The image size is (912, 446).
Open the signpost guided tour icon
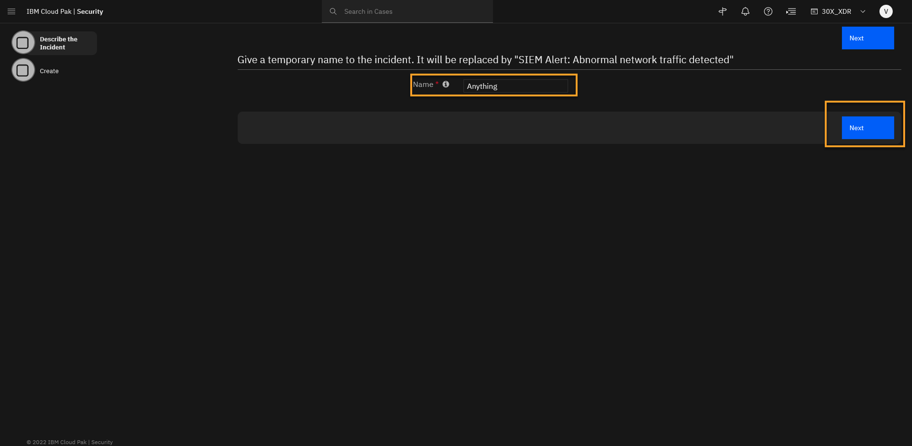coord(722,11)
